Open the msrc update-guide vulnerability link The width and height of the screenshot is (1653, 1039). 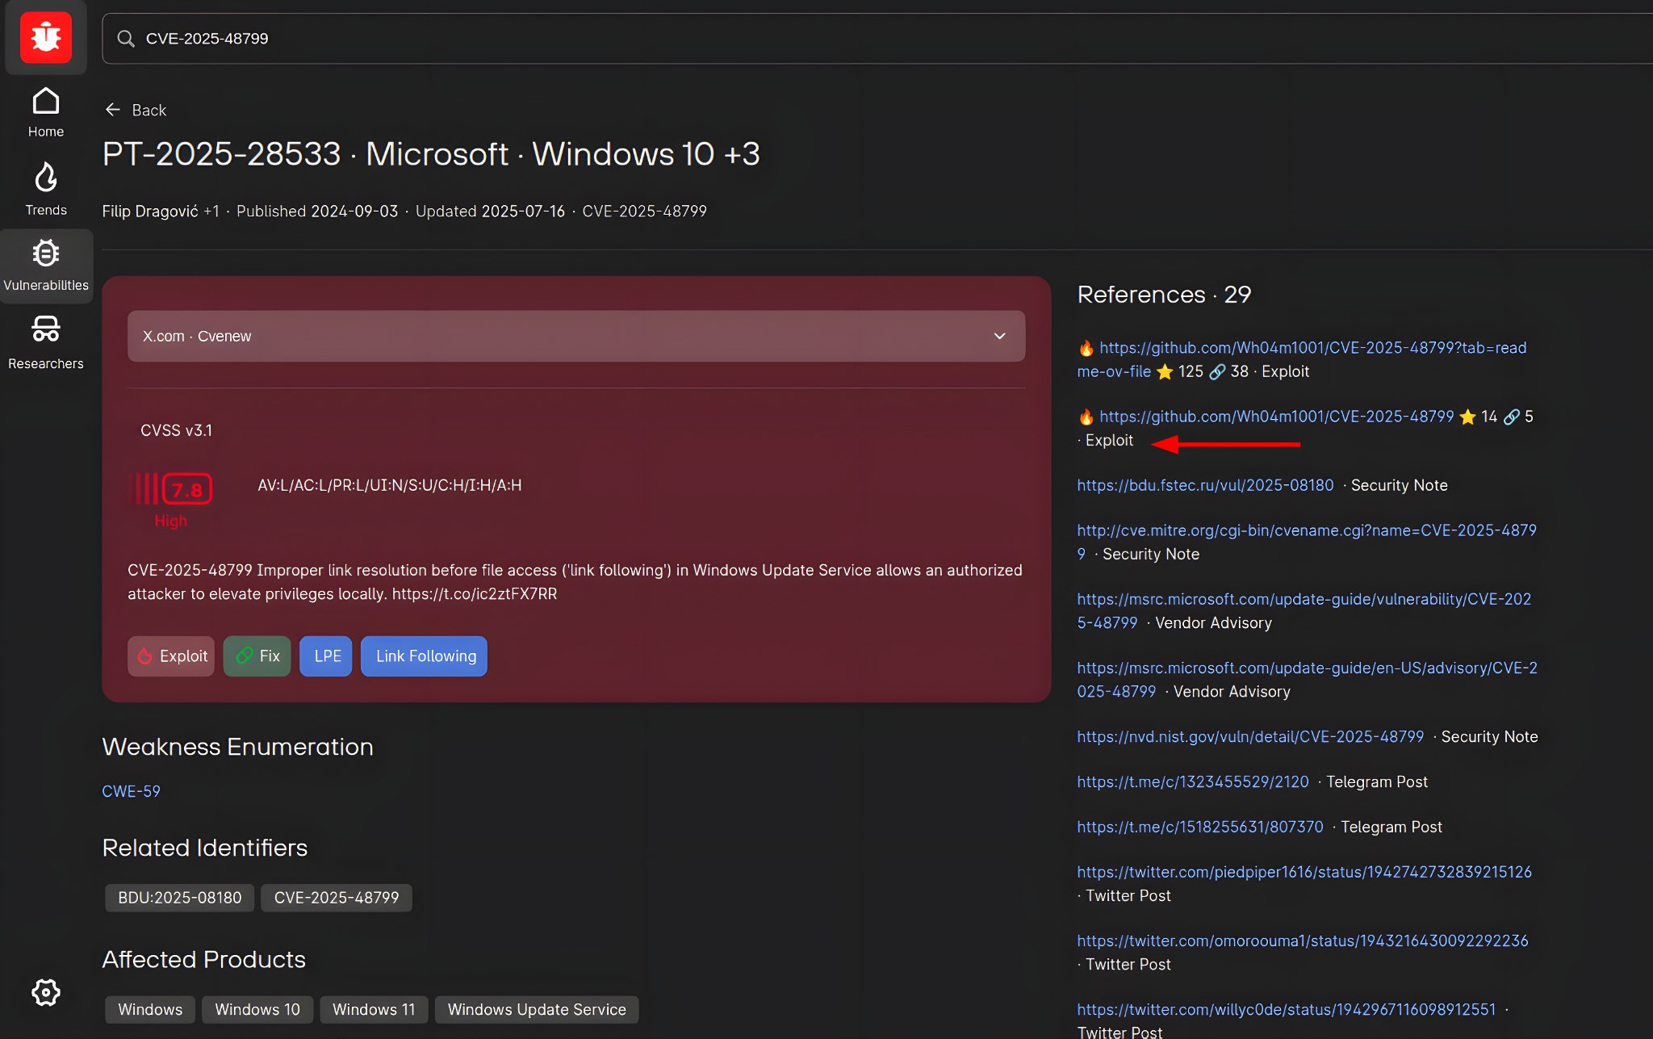(x=1304, y=611)
